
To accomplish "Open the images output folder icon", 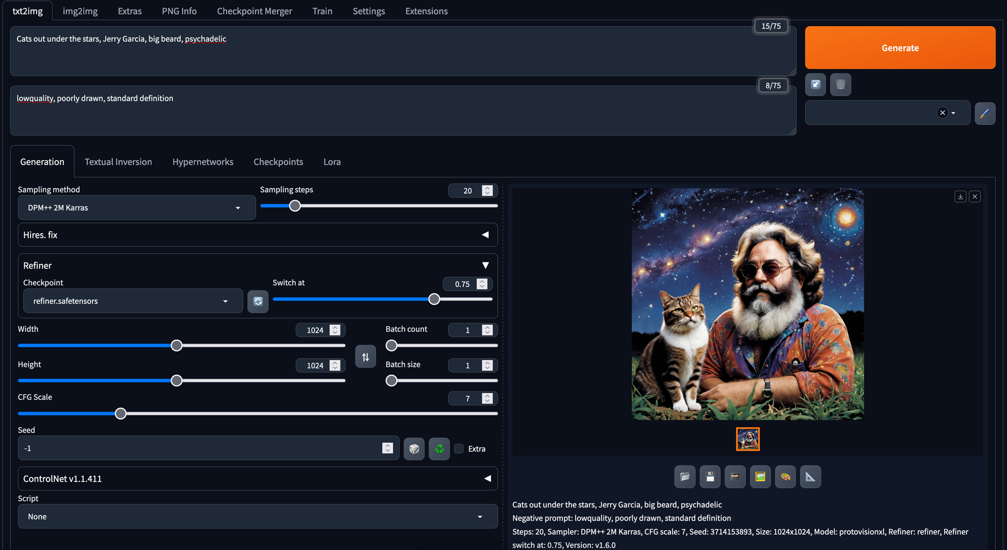I will pos(685,477).
